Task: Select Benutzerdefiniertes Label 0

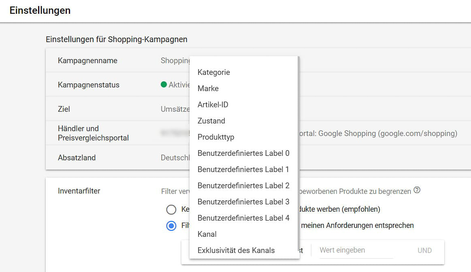Action: pos(243,153)
